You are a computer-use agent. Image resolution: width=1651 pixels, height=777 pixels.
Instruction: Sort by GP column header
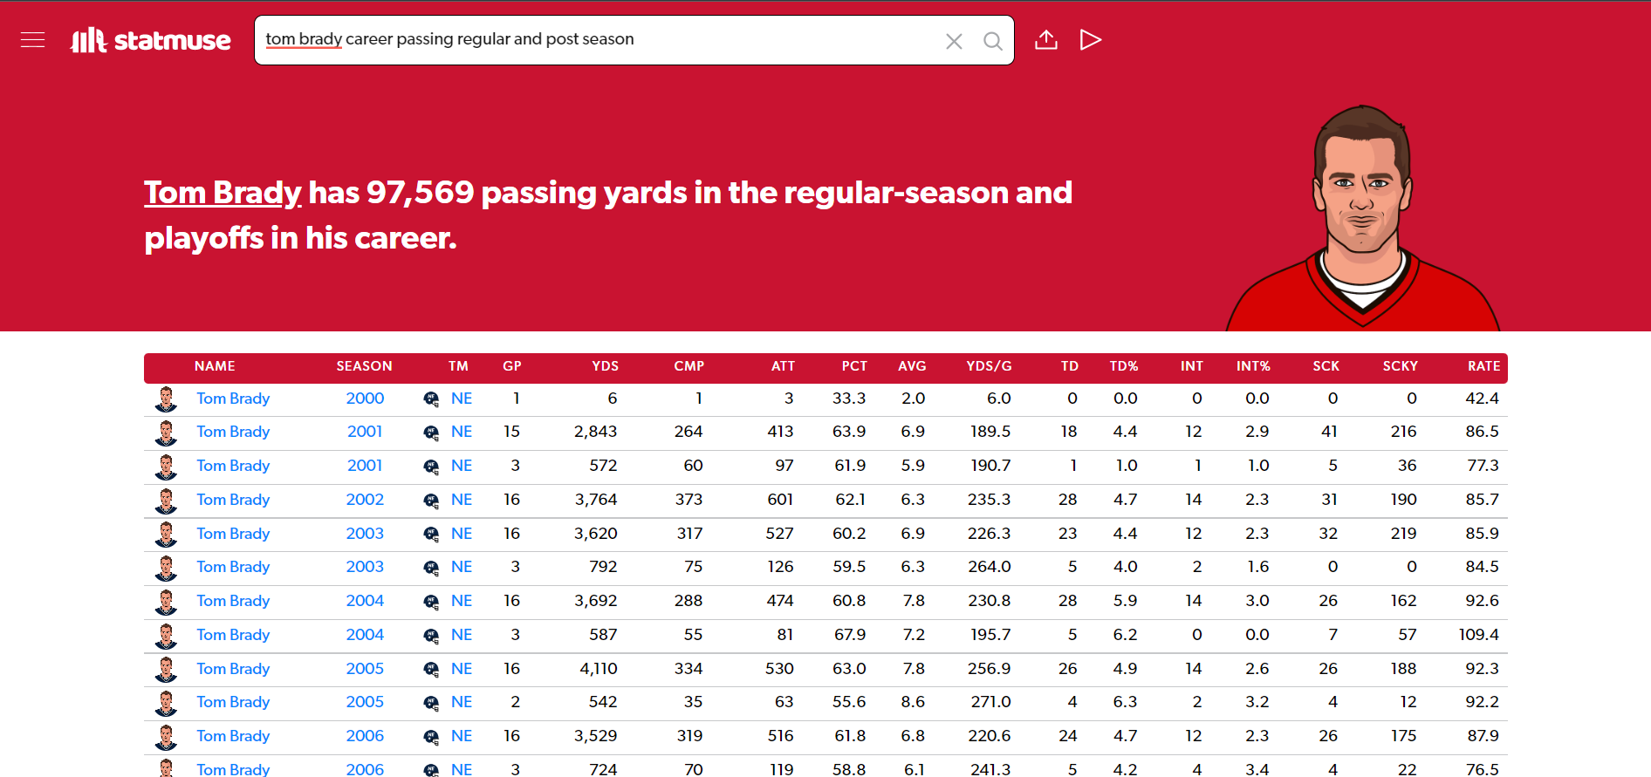[511, 366]
